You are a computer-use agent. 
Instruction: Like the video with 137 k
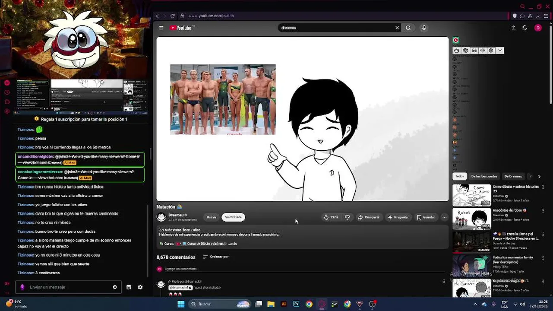pos(331,217)
